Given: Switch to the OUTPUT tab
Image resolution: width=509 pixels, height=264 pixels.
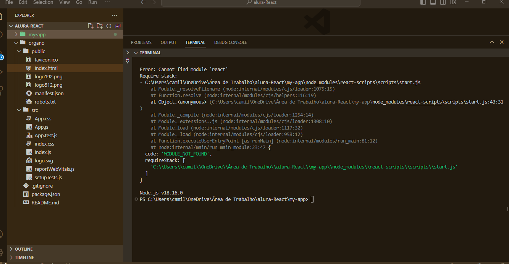Looking at the screenshot, I should click(x=168, y=42).
